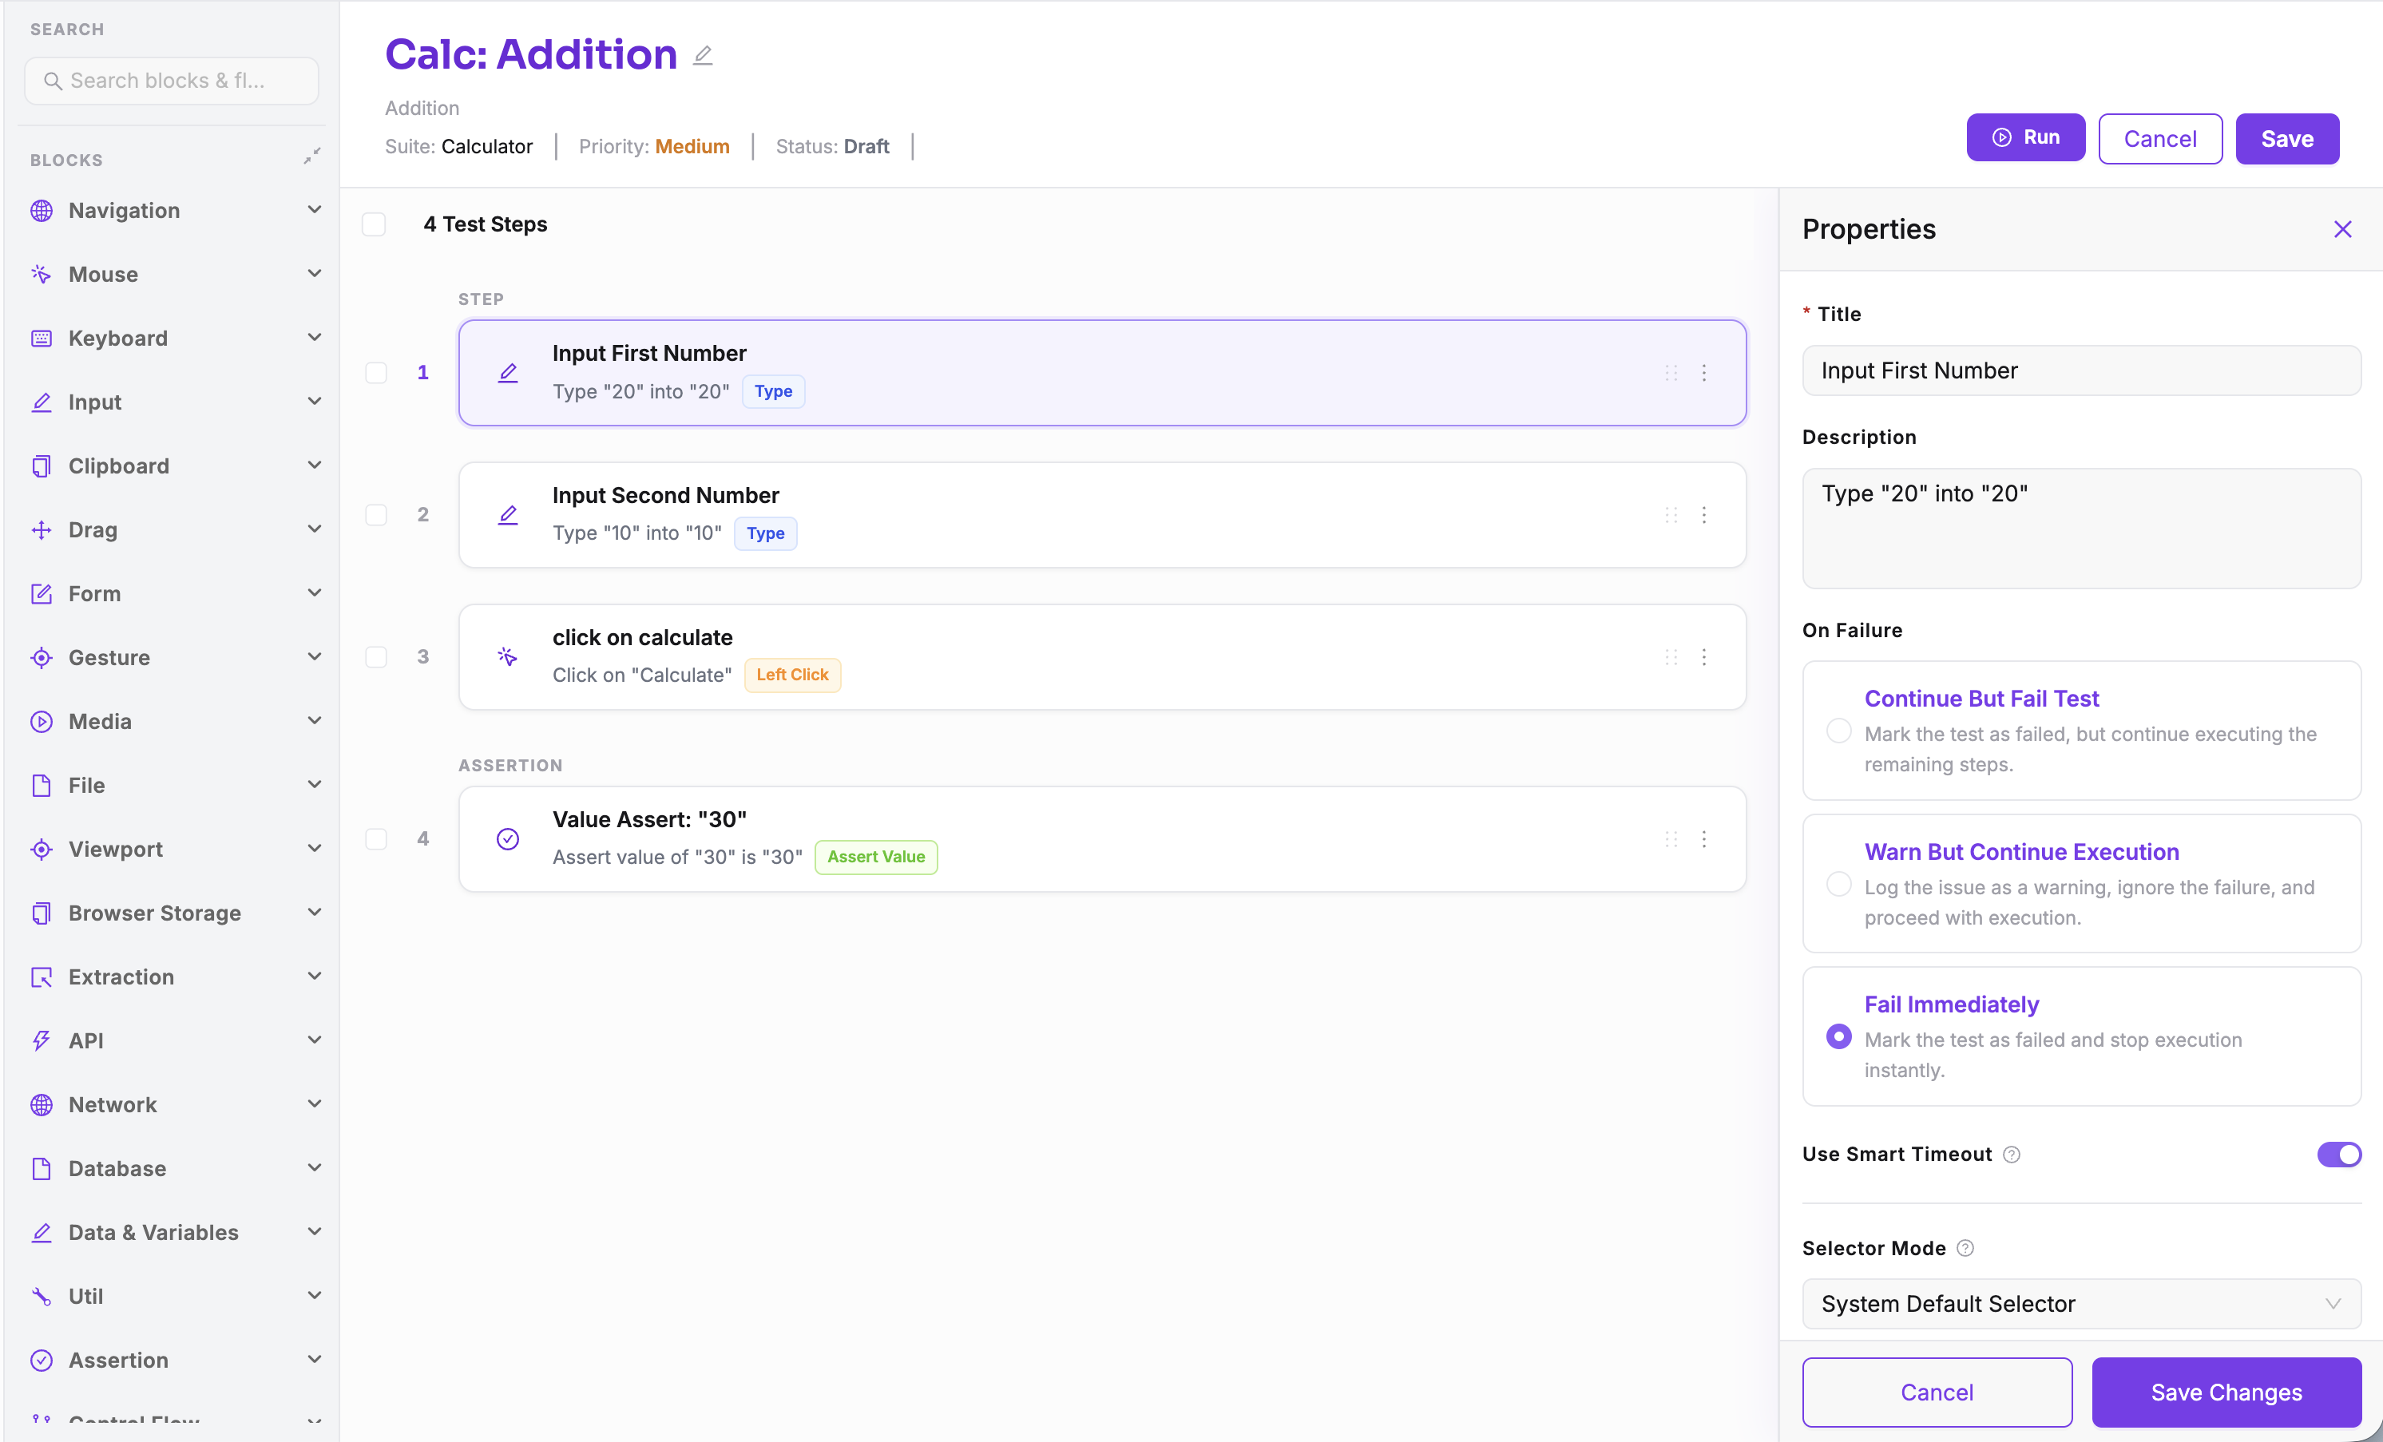2383x1442 pixels.
Task: Click the Description text area
Action: [x=2081, y=529]
